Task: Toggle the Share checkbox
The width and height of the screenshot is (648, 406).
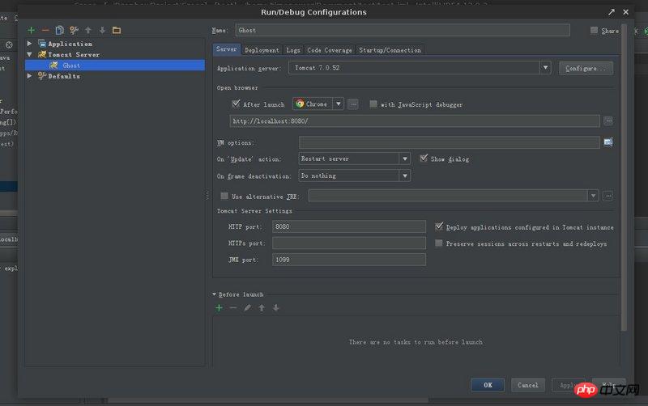Action: 594,30
